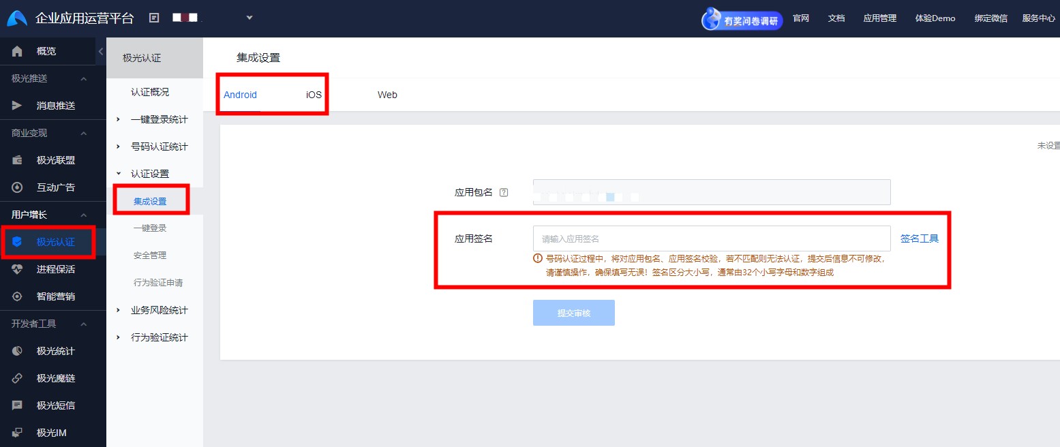Click the 极光认证 shield icon
Screen dimensions: 1060x447
pos(18,242)
